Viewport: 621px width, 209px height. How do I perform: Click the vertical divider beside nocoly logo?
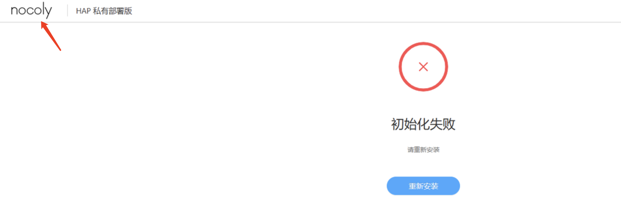tap(68, 10)
